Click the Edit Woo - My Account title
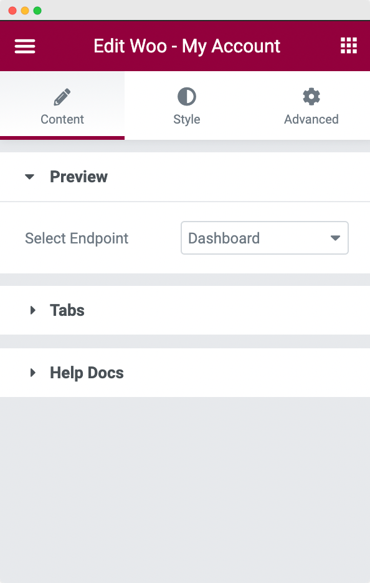The image size is (370, 583). tap(187, 46)
